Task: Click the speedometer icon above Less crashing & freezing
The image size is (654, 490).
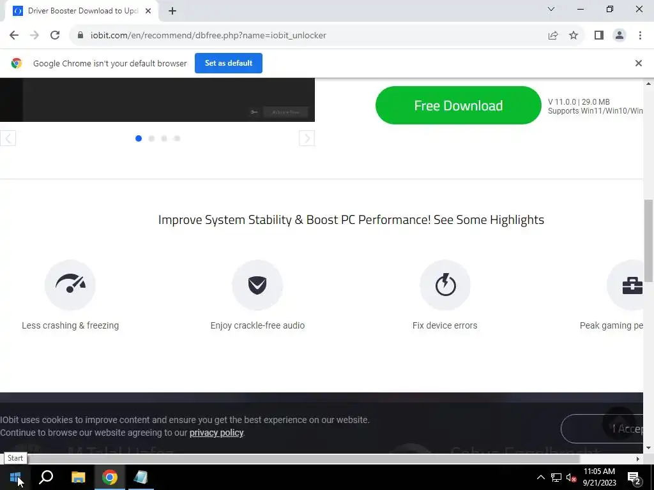Action: [70, 285]
